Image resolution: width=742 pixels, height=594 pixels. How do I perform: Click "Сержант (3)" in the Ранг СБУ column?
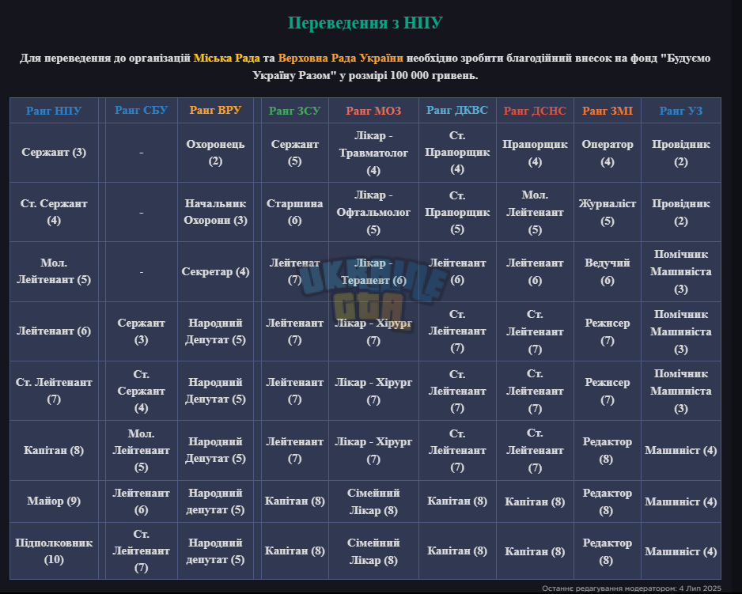141,331
